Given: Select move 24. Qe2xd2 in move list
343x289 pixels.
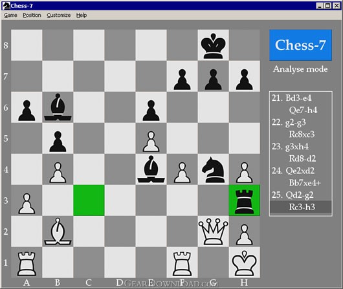Looking at the screenshot, I should (x=293, y=171).
